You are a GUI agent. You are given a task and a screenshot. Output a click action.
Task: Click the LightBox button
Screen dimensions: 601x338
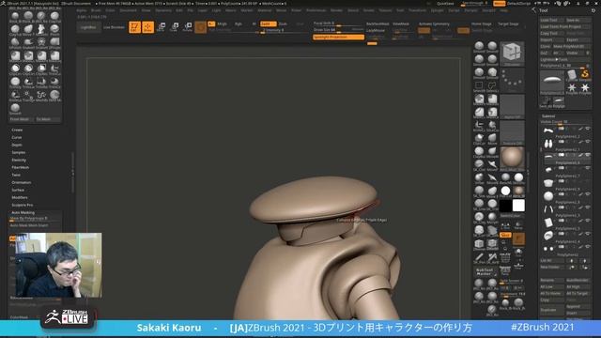tap(88, 27)
